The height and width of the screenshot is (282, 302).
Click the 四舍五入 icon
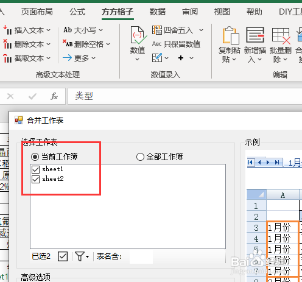[157, 30]
